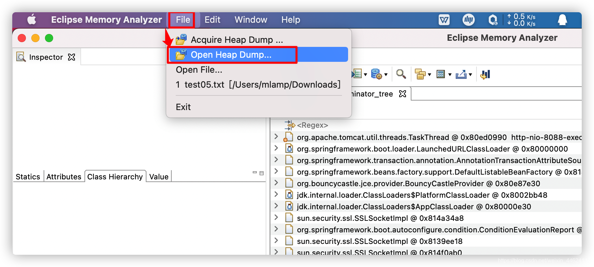Click the network speed indicator in menu bar
The width and height of the screenshot is (594, 267).
coord(521,20)
